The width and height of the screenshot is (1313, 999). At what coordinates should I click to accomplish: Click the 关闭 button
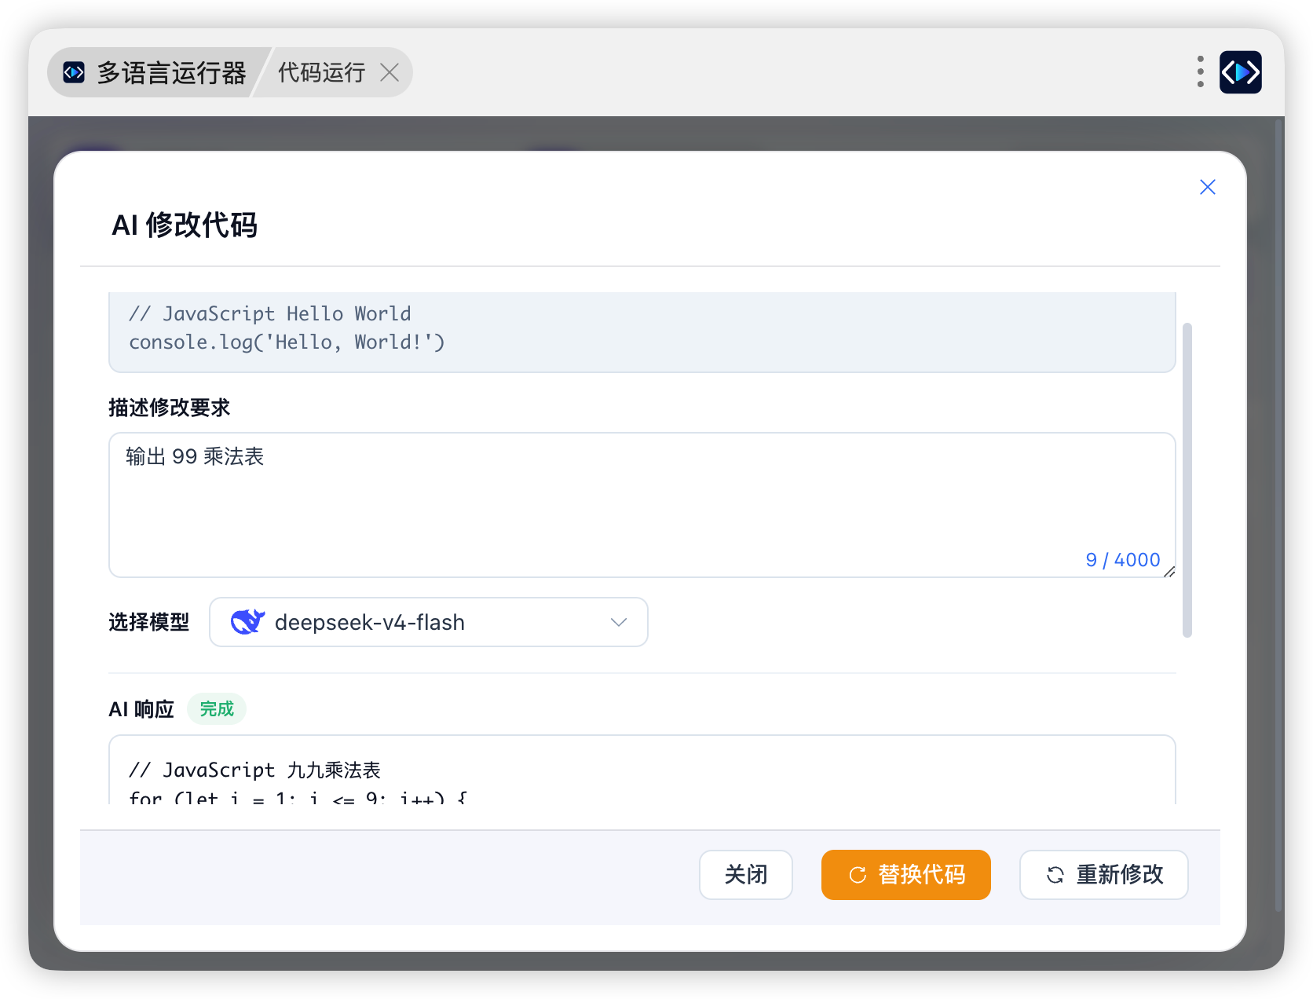coord(746,875)
